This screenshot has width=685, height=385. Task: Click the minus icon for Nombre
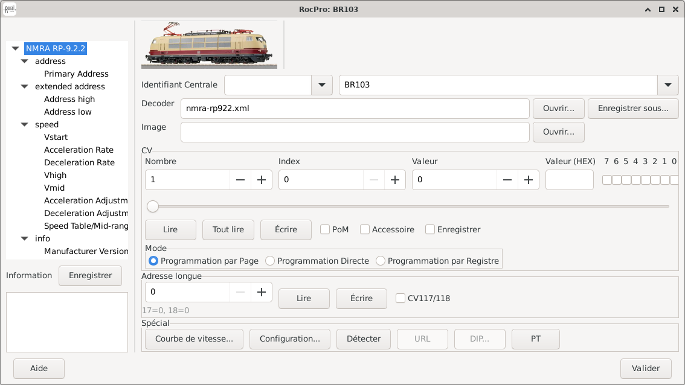point(240,180)
